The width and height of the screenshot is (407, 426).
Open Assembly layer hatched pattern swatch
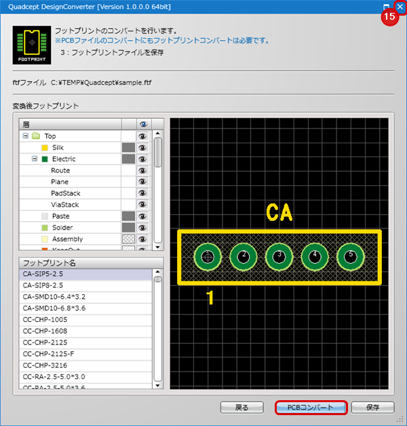tap(128, 239)
